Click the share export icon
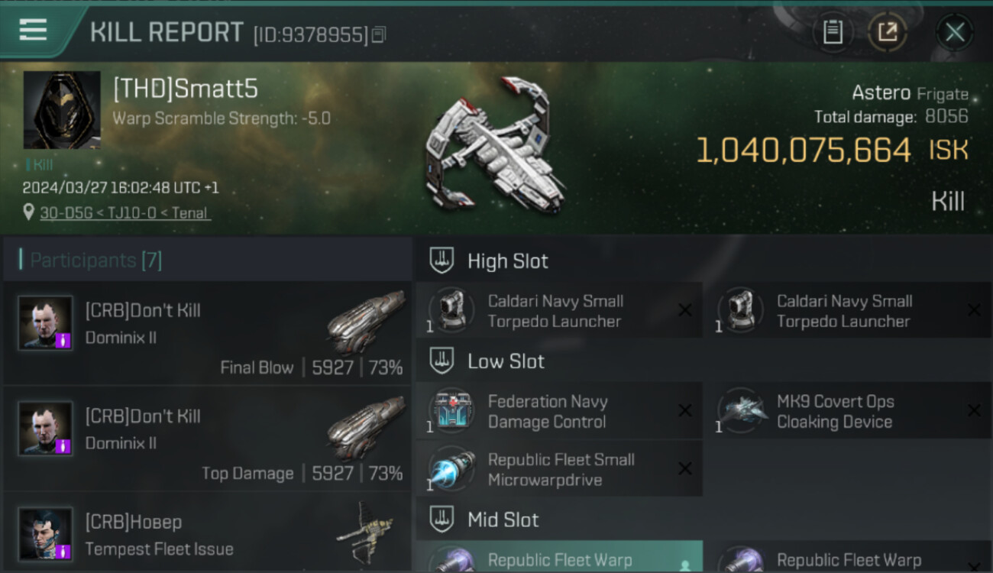993x573 pixels. 888,32
